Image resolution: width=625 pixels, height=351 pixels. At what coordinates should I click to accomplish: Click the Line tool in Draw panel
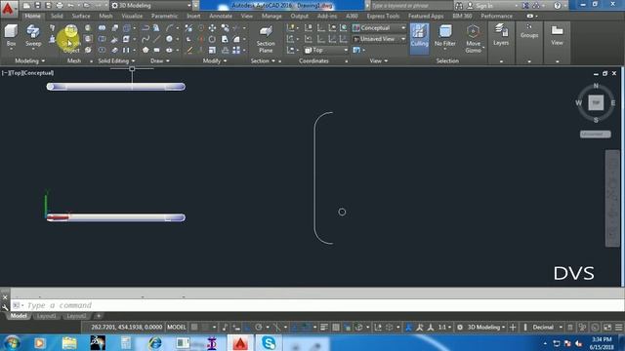157,39
